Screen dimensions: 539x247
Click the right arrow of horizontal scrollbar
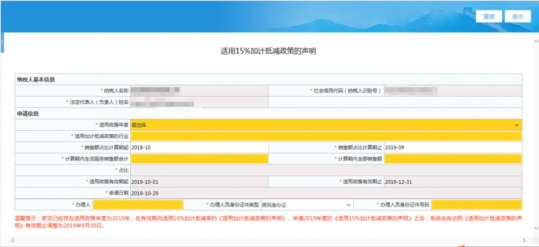tap(524, 240)
